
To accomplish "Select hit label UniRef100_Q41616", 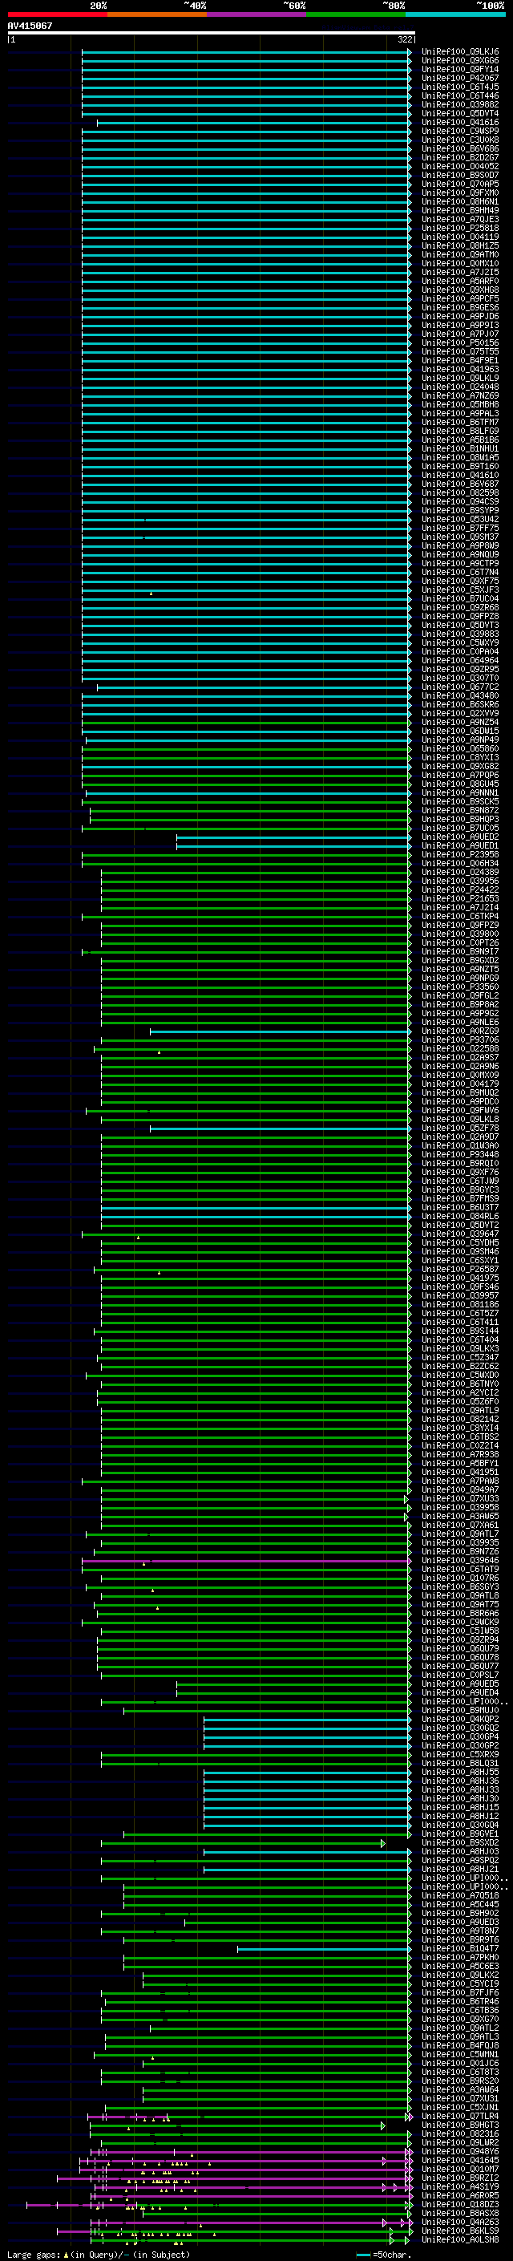I will pyautogui.click(x=459, y=122).
